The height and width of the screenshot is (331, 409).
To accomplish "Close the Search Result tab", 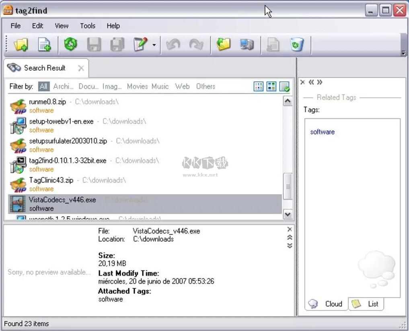I will 81,68.
